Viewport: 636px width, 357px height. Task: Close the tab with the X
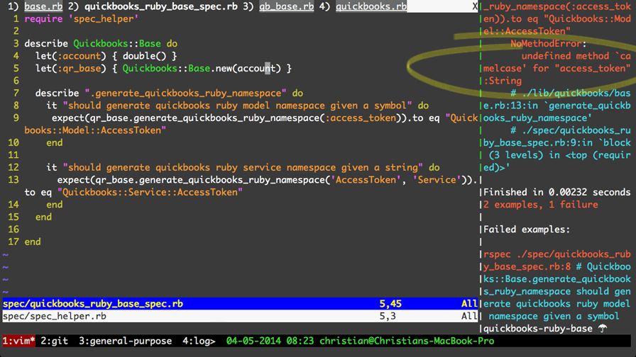coord(475,6)
